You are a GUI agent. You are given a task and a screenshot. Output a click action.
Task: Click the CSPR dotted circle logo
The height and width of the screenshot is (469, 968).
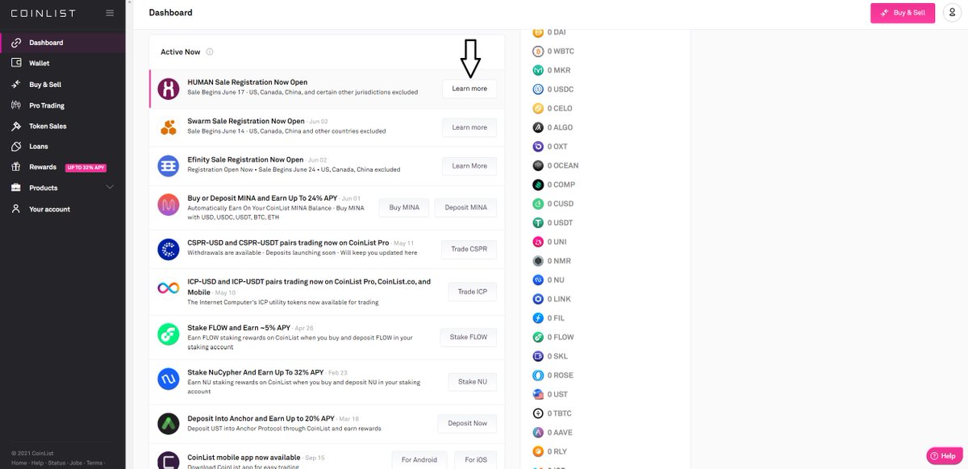coord(168,249)
